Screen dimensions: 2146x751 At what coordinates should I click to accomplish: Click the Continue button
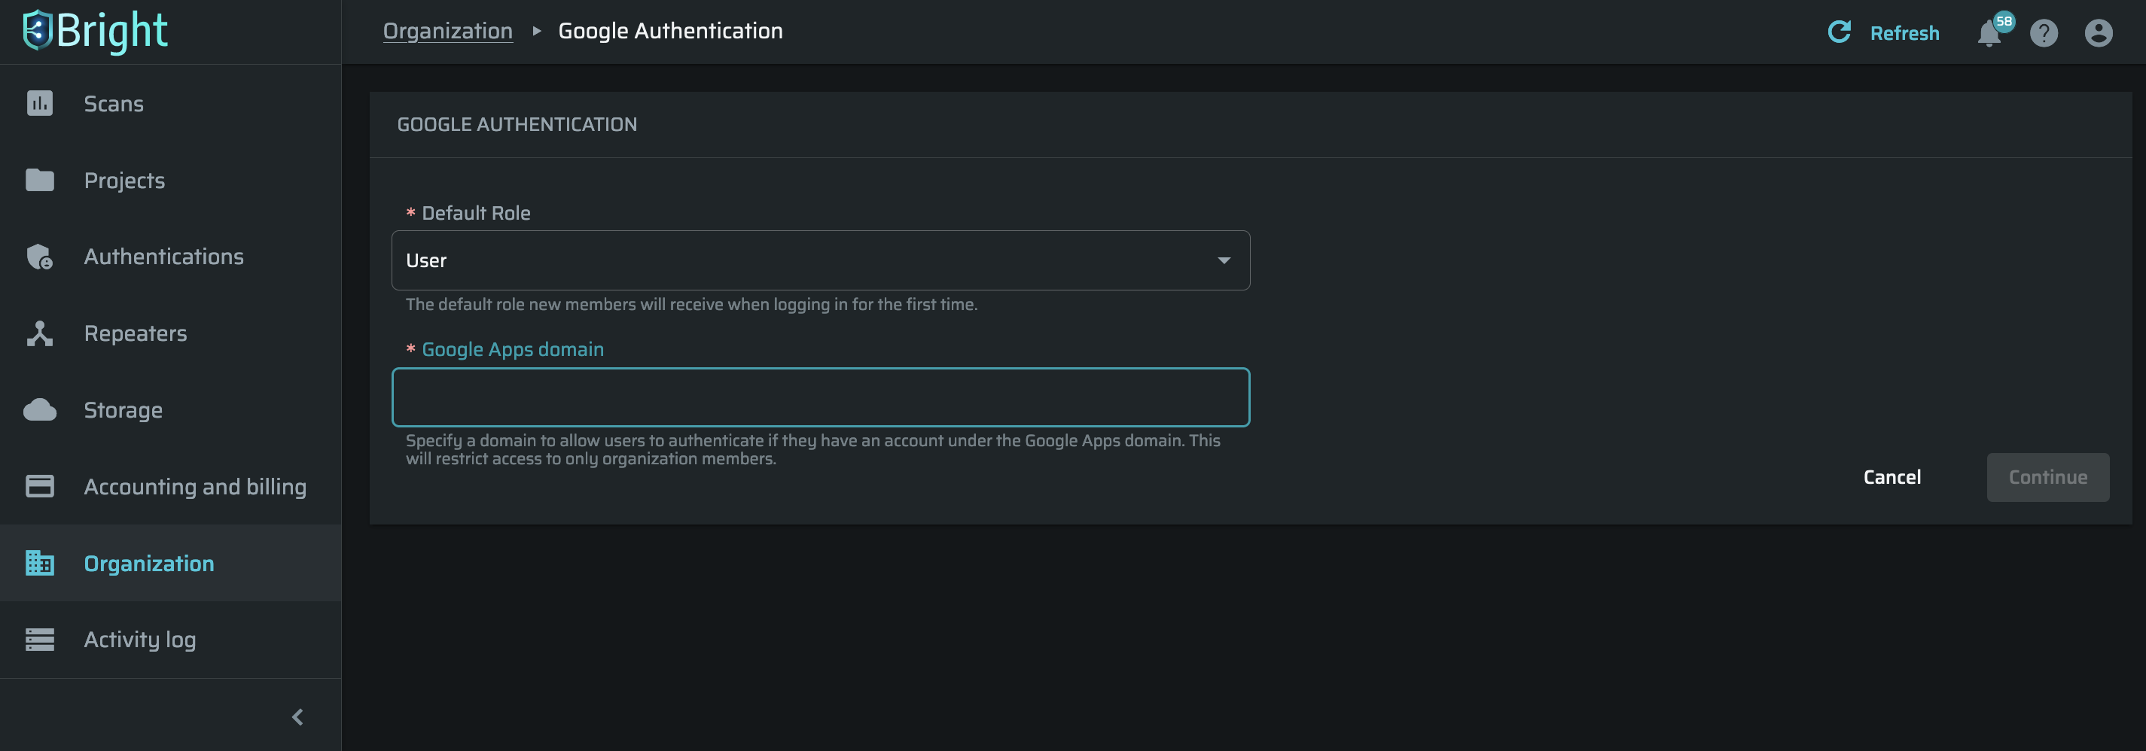click(x=2047, y=477)
